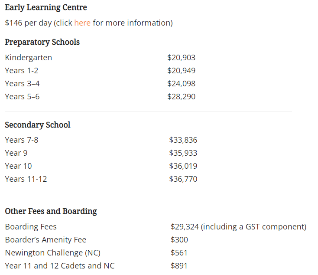Click the orange "here" link
Image resolution: width=318 pixels, height=275 pixels.
(82, 23)
